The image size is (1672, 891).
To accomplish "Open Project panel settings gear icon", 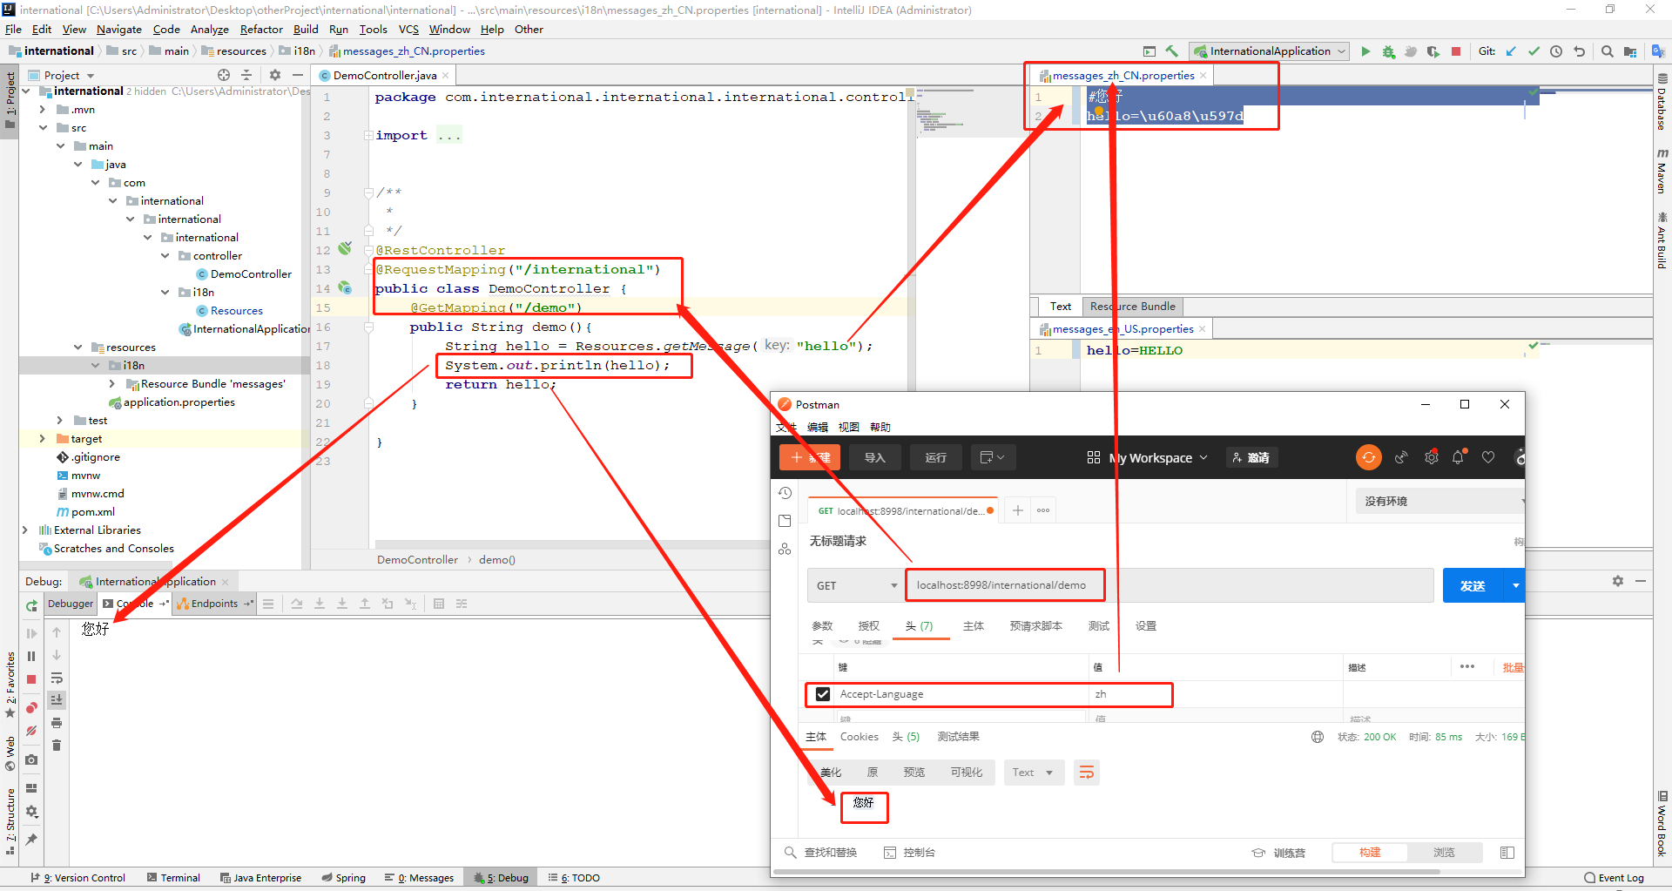I will click(274, 75).
